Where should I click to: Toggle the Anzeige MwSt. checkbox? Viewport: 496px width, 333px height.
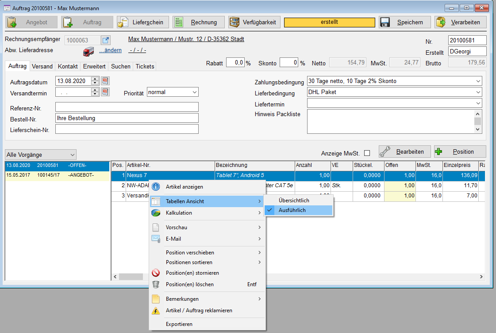tap(367, 153)
